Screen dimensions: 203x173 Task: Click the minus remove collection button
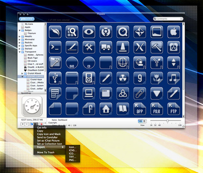(x=27, y=124)
